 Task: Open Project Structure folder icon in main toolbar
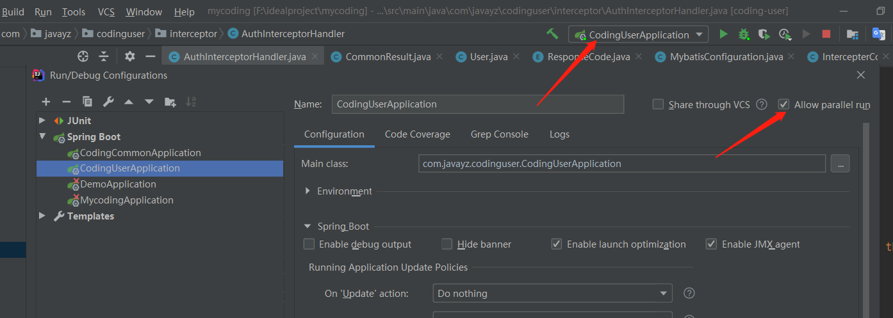tap(853, 34)
